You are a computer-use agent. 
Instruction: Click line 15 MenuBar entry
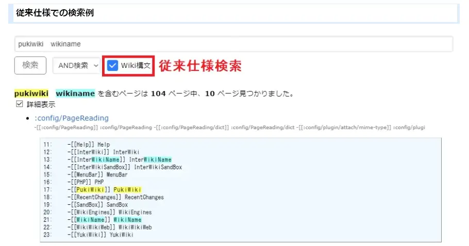pyautogui.click(x=97, y=174)
